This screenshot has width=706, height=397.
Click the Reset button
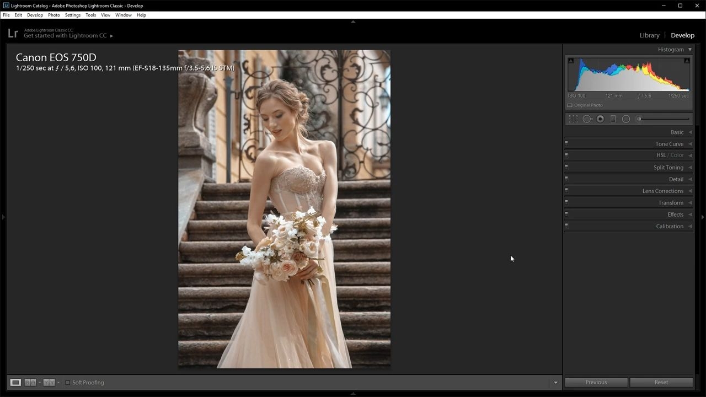[661, 382]
